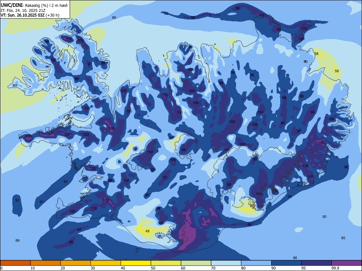This screenshot has width=362, height=271.
Task: Click the '59' humidity value on the east coast
Action: pyautogui.click(x=337, y=71)
